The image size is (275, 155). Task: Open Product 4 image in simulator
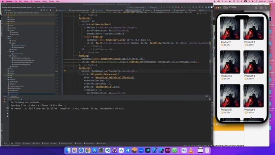[x=254, y=62]
